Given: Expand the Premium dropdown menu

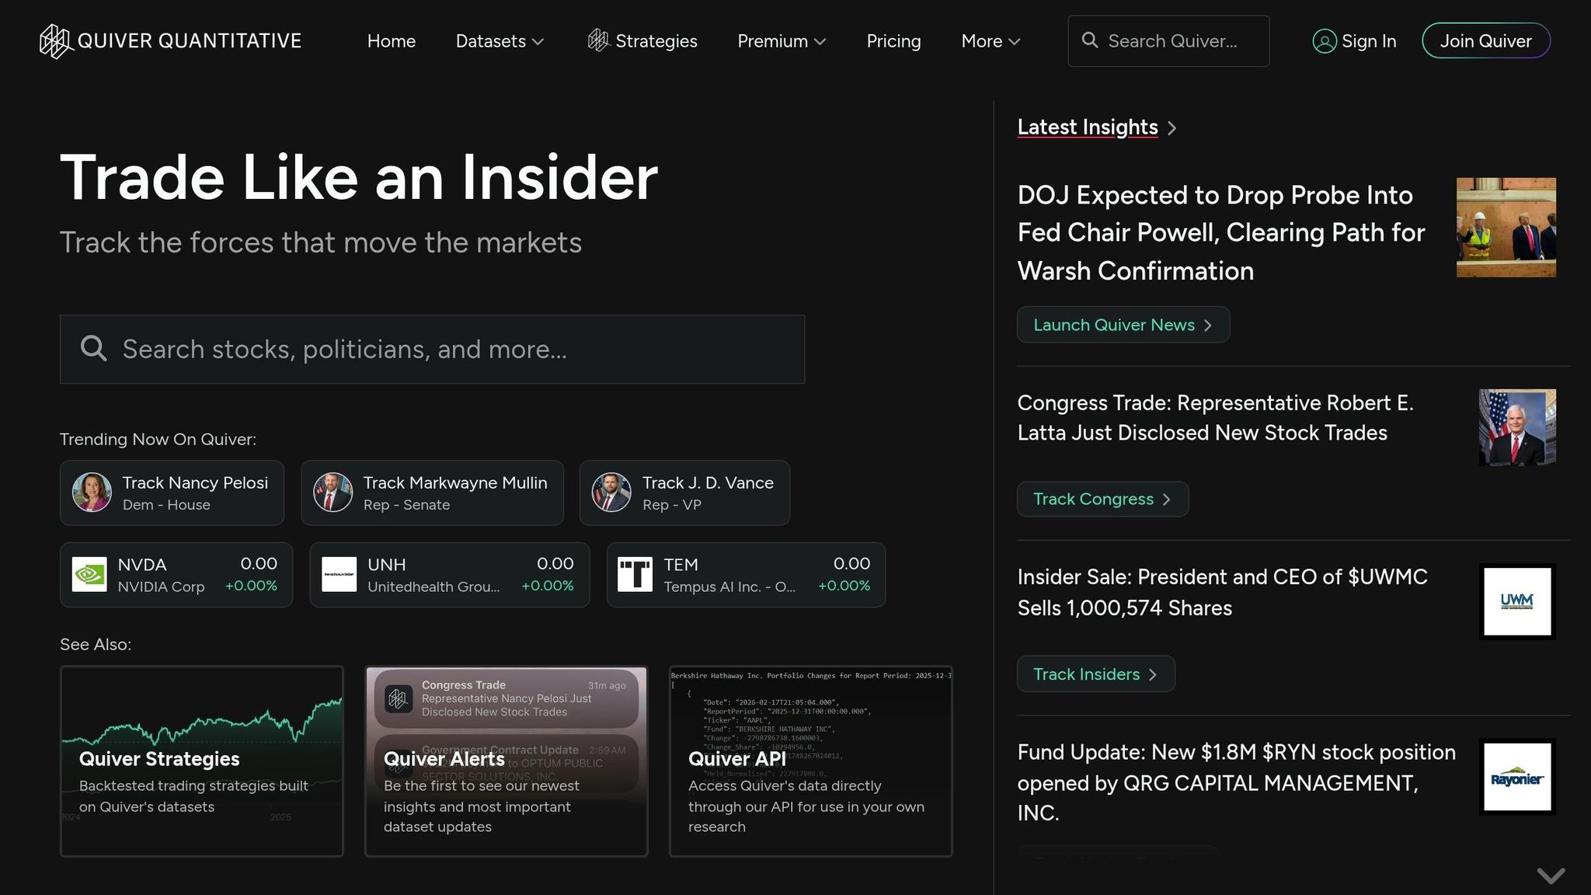Looking at the screenshot, I should pos(782,41).
